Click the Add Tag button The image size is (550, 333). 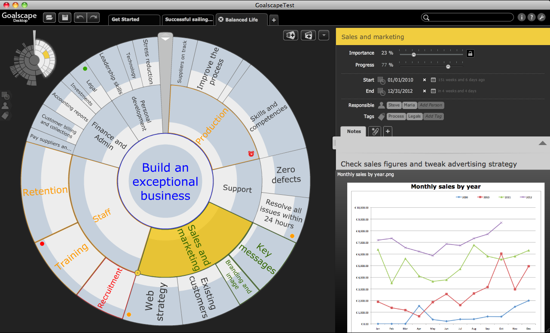tap(434, 116)
